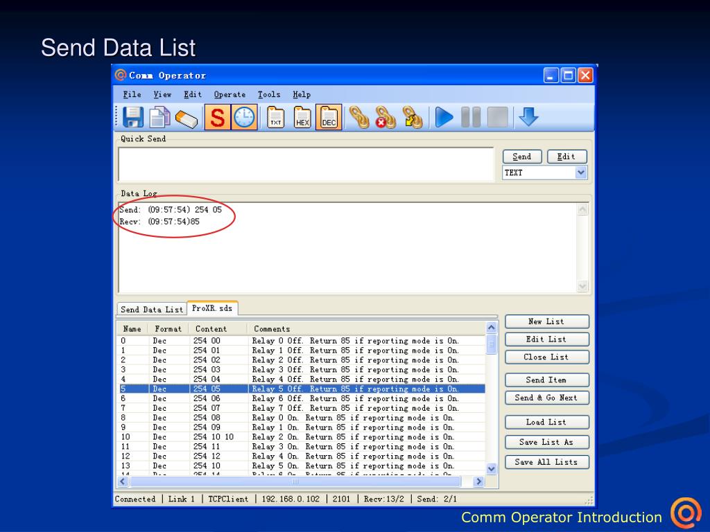This screenshot has width=710, height=532.
Task: Expand the TEXT format dropdown
Action: (581, 172)
